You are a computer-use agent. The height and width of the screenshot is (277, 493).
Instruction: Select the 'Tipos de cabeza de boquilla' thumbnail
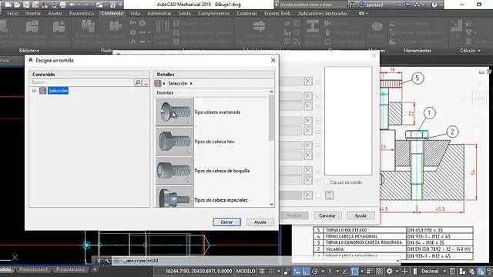174,170
